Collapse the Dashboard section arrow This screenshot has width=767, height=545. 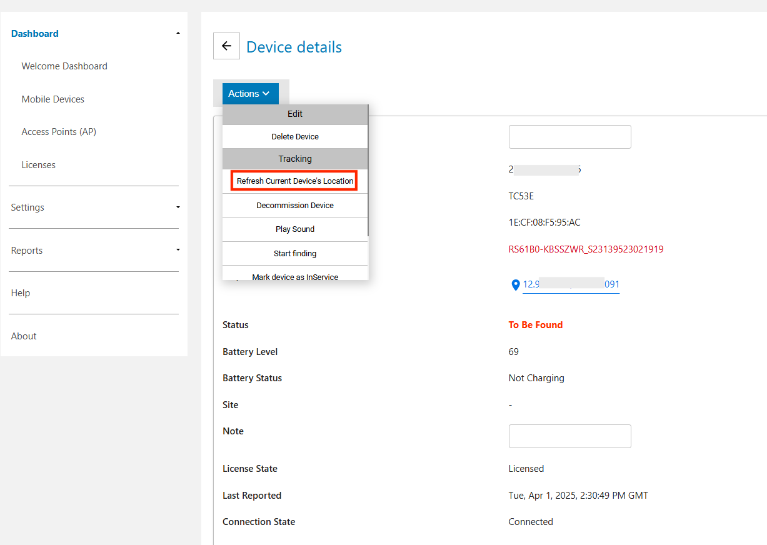point(178,34)
